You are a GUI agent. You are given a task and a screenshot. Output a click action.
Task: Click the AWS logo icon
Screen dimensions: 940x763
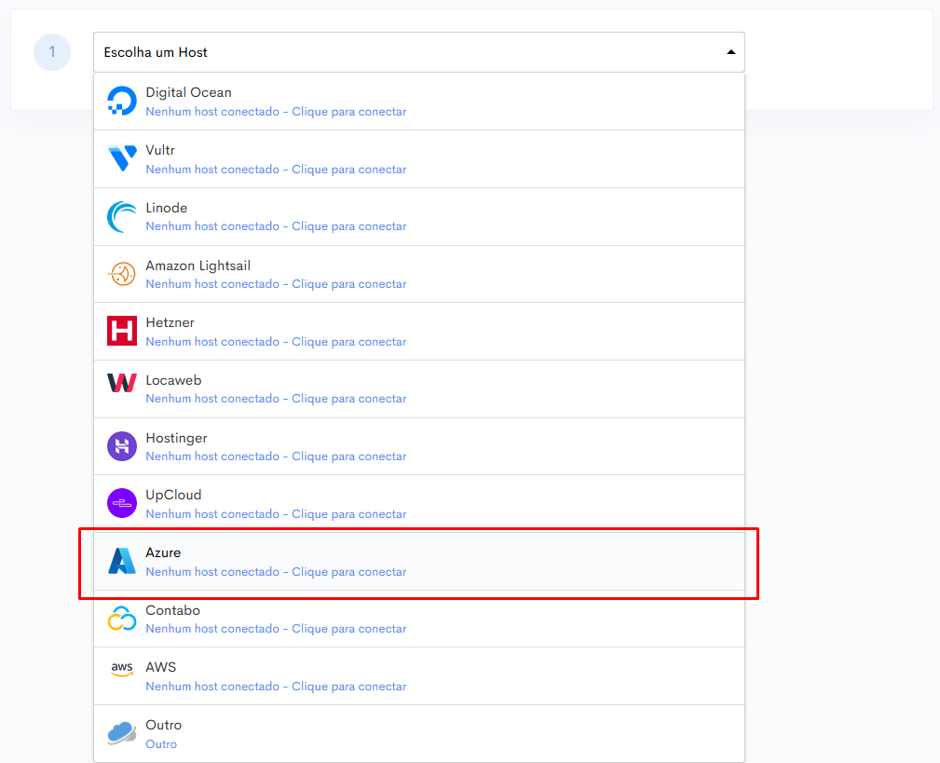coord(122,670)
